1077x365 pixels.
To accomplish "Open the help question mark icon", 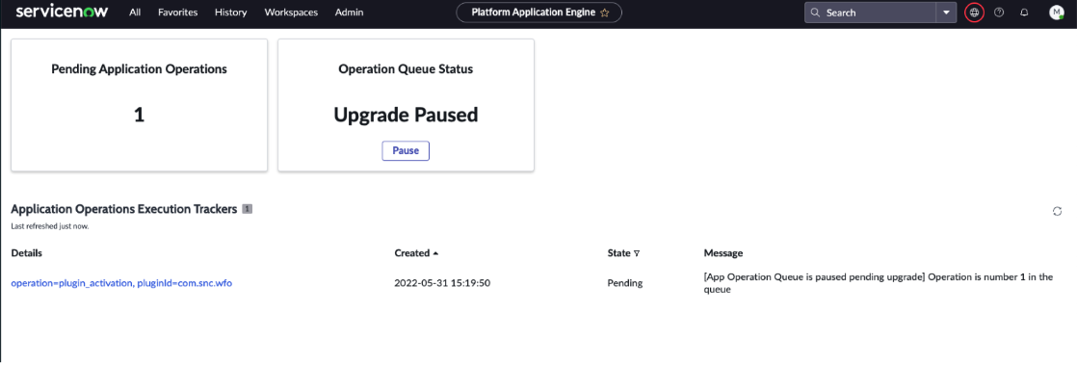I will 999,13.
